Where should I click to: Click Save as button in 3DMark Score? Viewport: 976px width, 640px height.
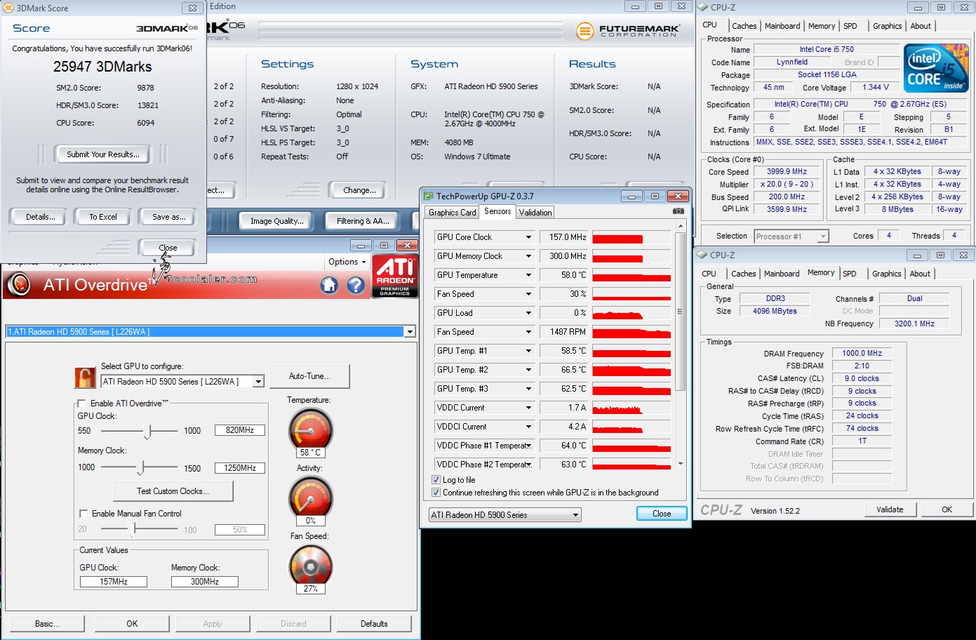pos(168,217)
